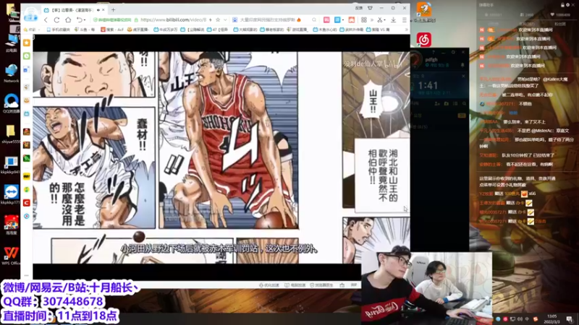Mute the bilibili tab audio

coord(98,10)
